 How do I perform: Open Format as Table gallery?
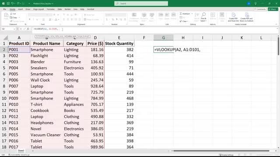click(x=144, y=17)
